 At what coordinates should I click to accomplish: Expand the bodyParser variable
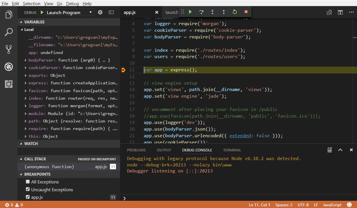pos(26,60)
